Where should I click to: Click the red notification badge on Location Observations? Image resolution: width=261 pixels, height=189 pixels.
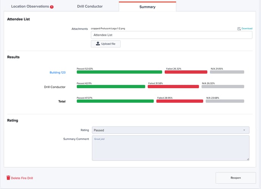point(52,7)
